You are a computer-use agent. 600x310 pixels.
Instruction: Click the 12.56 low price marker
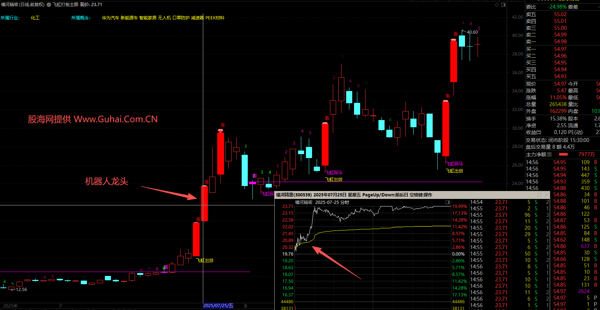tap(21, 290)
